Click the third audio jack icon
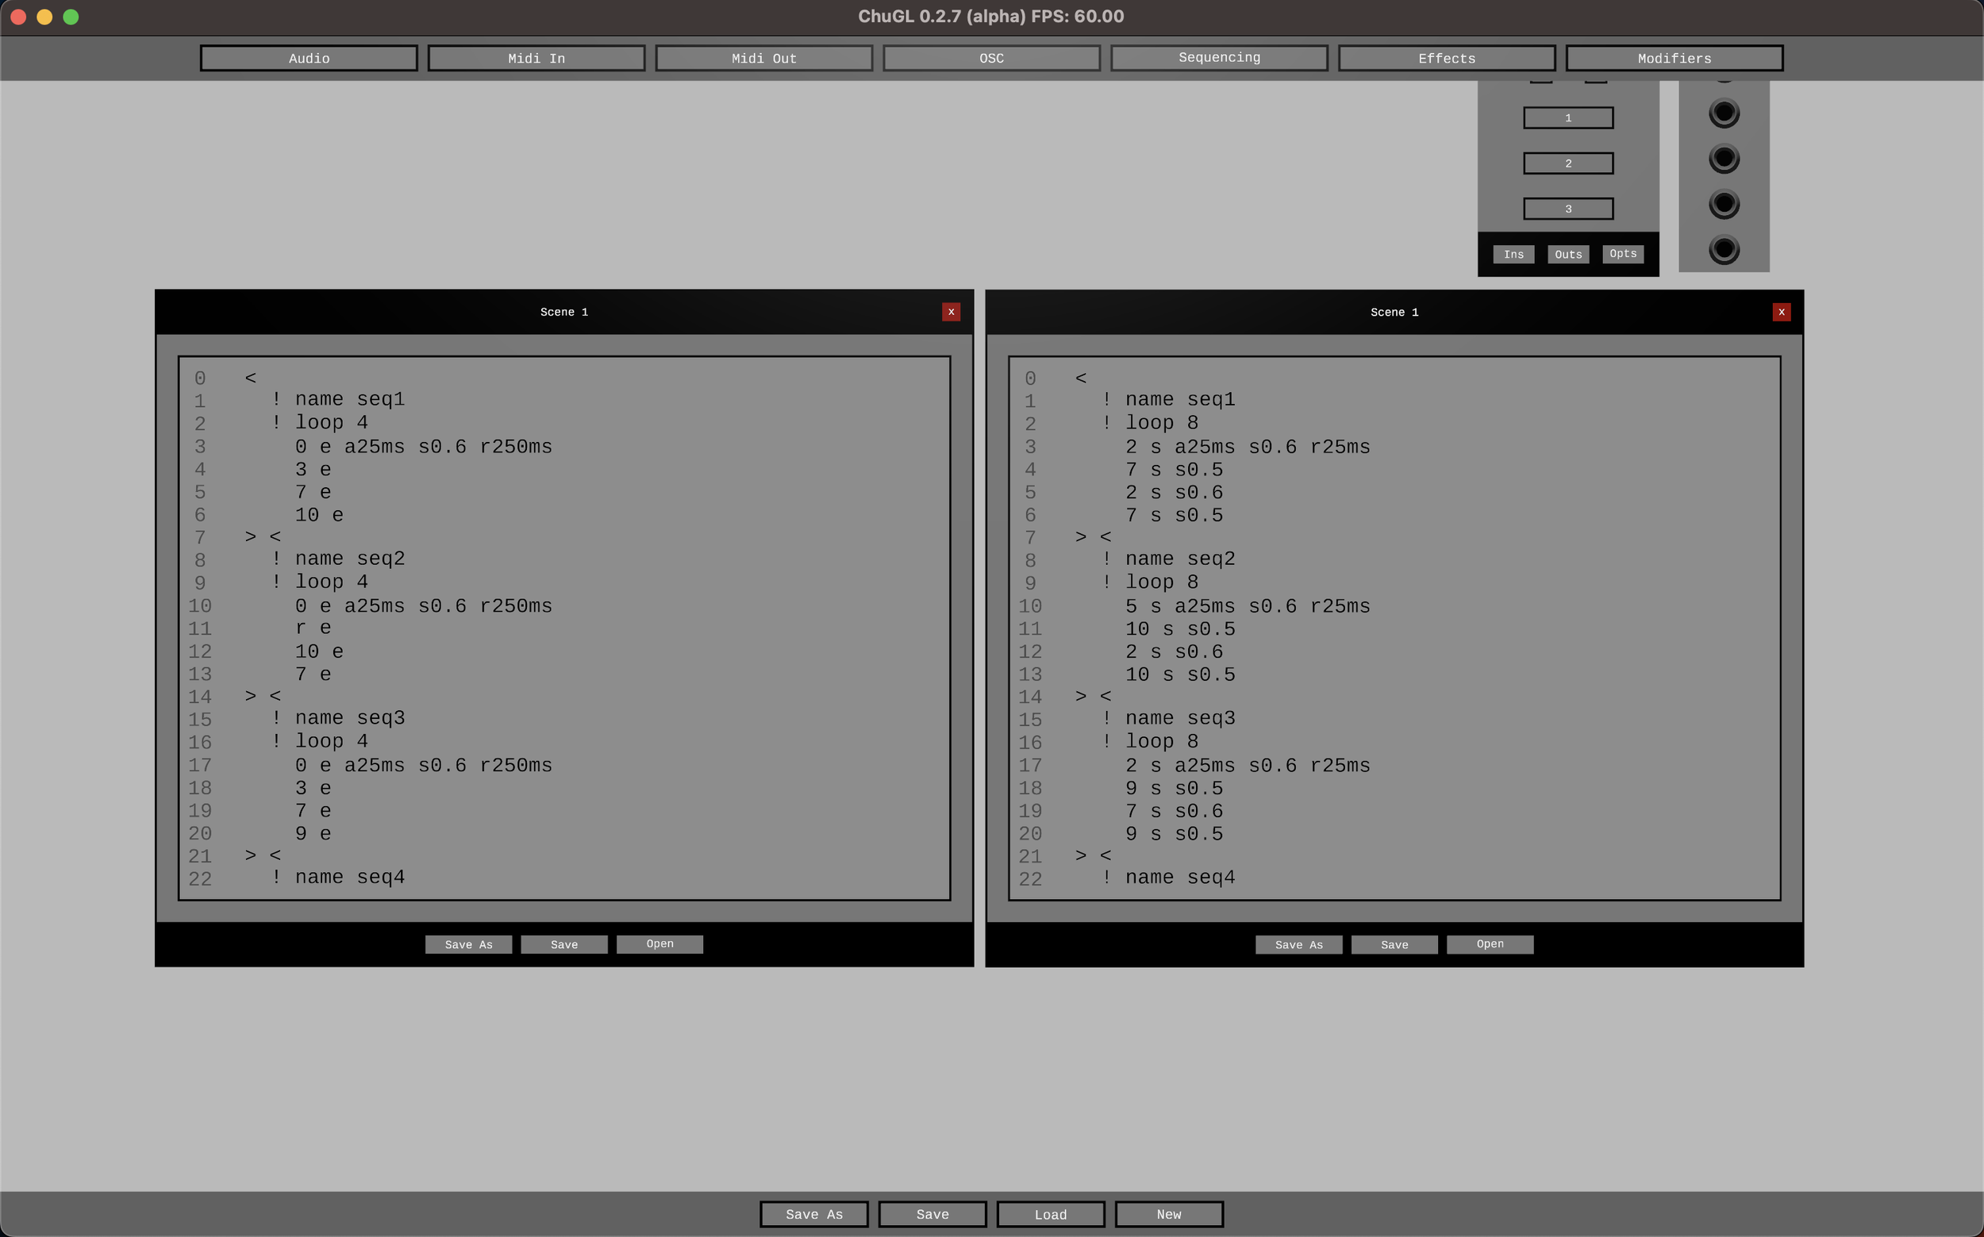1984x1237 pixels. [1724, 203]
